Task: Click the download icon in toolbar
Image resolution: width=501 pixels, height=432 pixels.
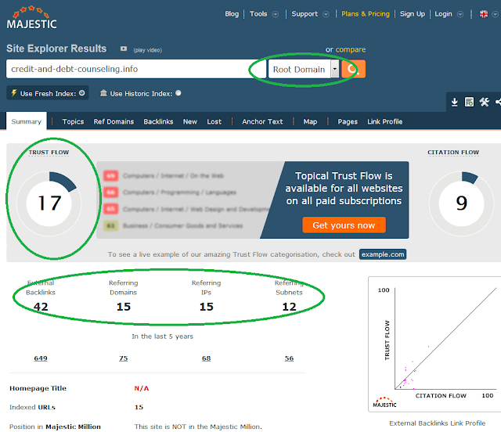Action: click(x=454, y=103)
